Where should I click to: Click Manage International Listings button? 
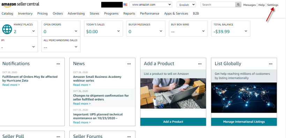tap(244, 122)
